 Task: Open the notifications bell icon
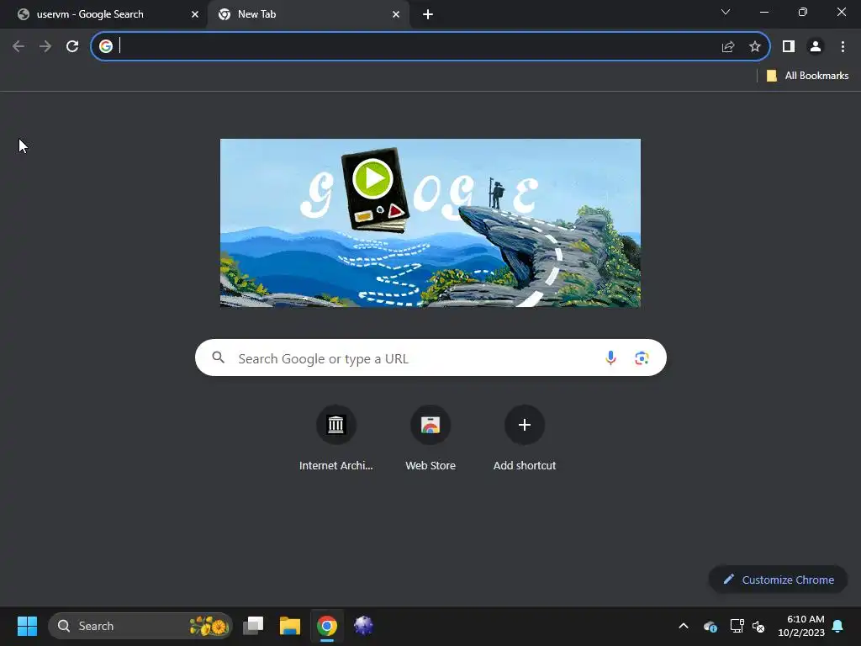click(838, 626)
